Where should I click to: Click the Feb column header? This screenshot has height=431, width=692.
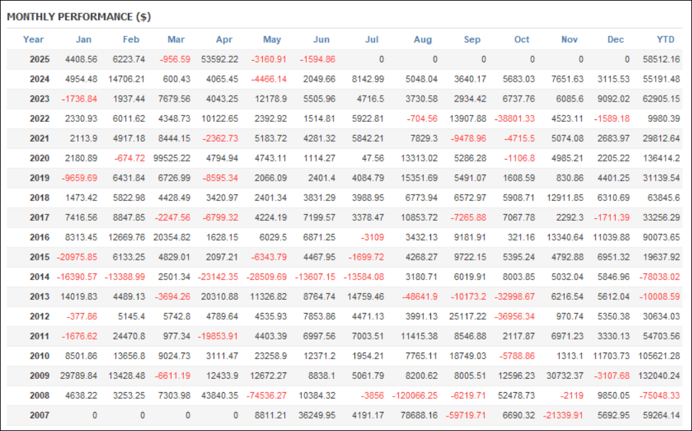pos(131,40)
